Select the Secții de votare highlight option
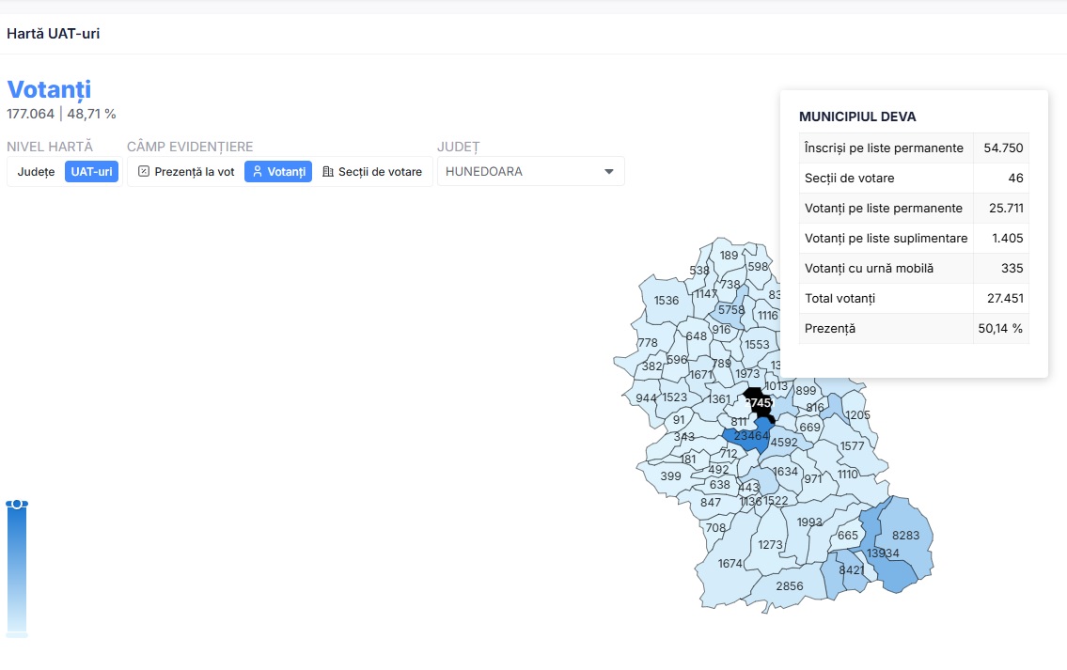 click(372, 172)
